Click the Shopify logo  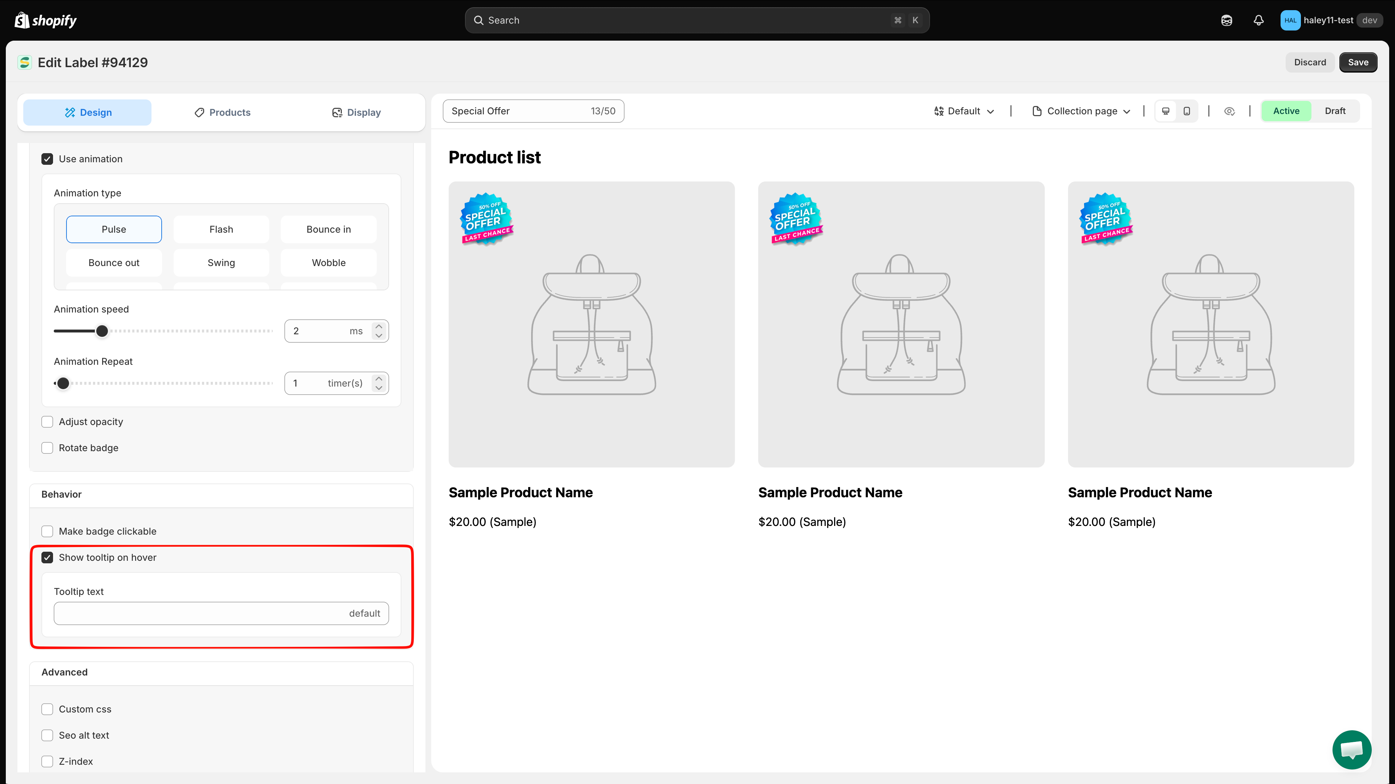[x=45, y=20]
